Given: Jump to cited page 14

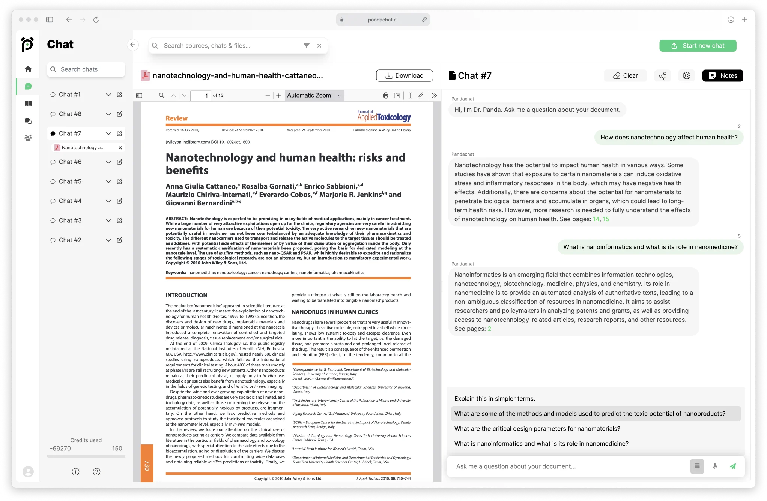Looking at the screenshot, I should coord(596,219).
